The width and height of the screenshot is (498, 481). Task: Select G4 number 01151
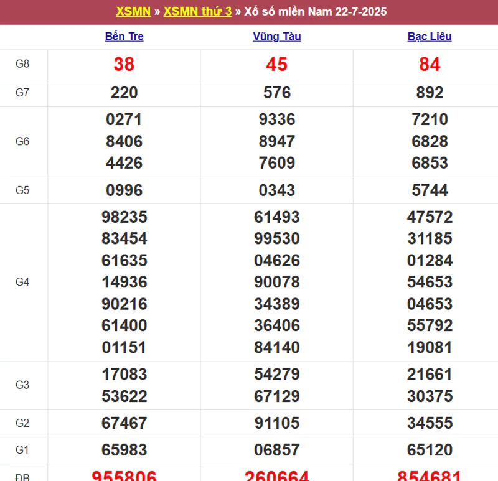pos(124,347)
